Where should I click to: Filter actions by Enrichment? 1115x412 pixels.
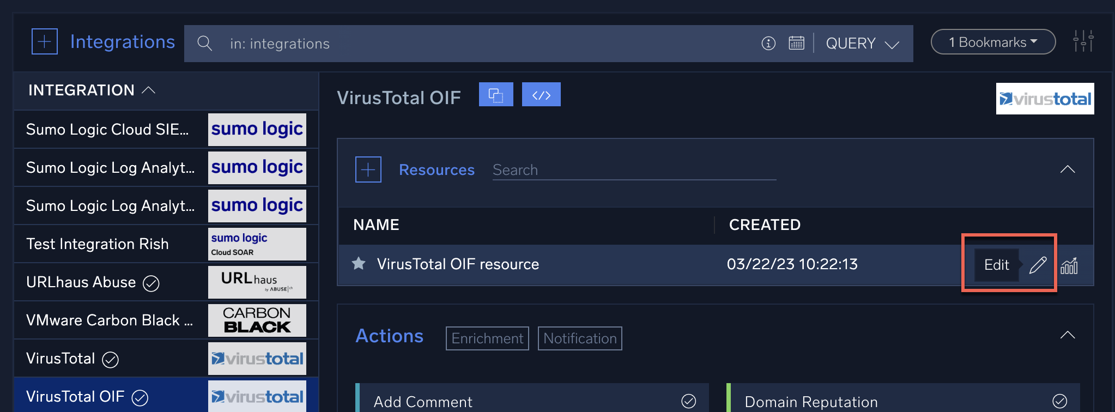487,338
